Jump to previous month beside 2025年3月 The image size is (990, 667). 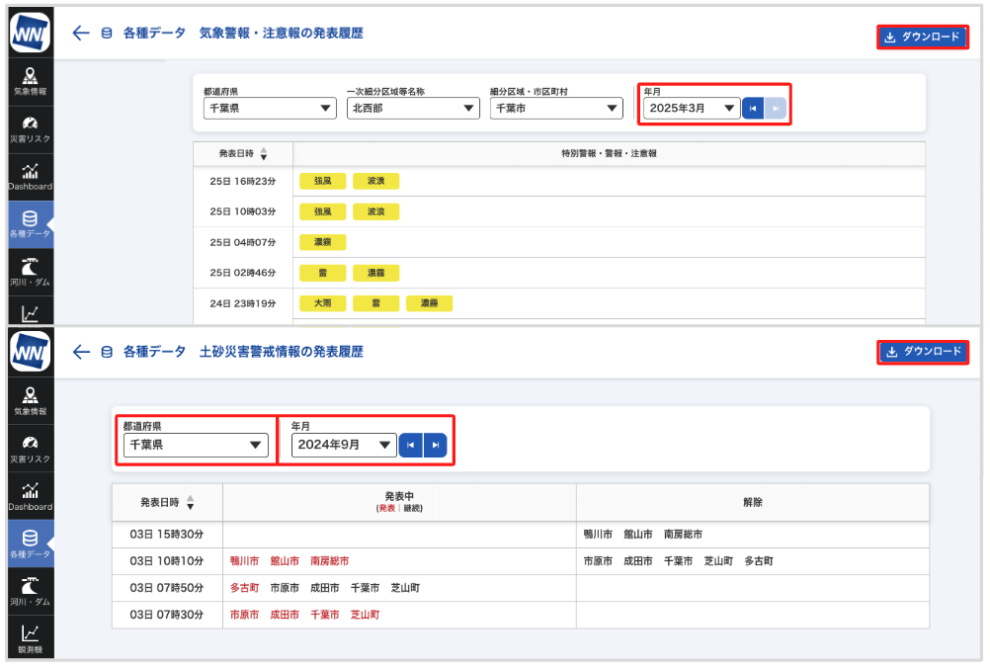753,108
